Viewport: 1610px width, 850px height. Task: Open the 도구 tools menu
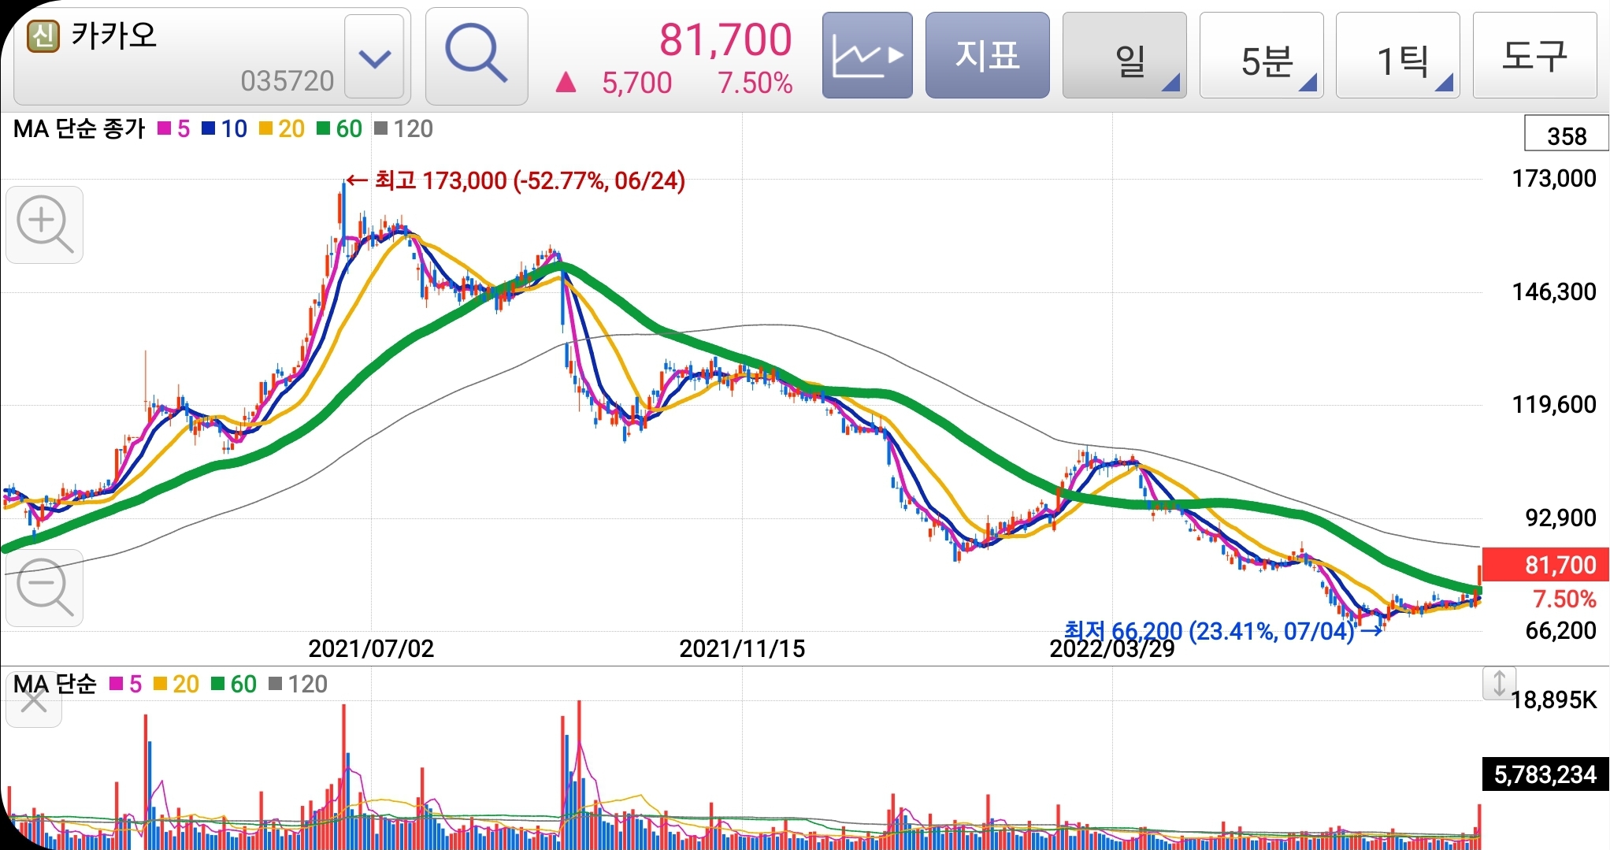pos(1535,55)
